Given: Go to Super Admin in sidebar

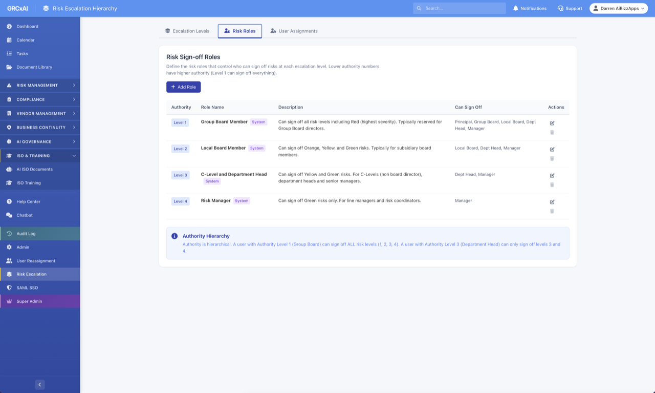Looking at the screenshot, I should (x=29, y=301).
